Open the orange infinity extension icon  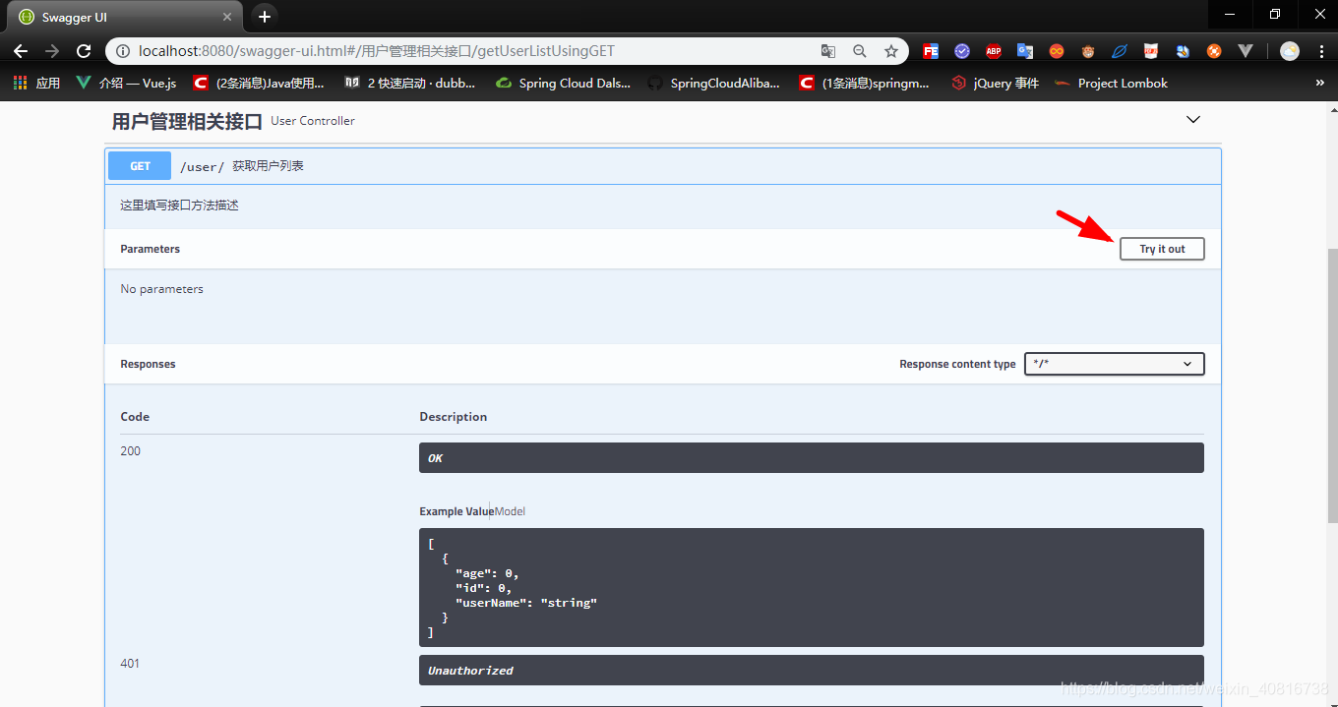tap(1057, 51)
